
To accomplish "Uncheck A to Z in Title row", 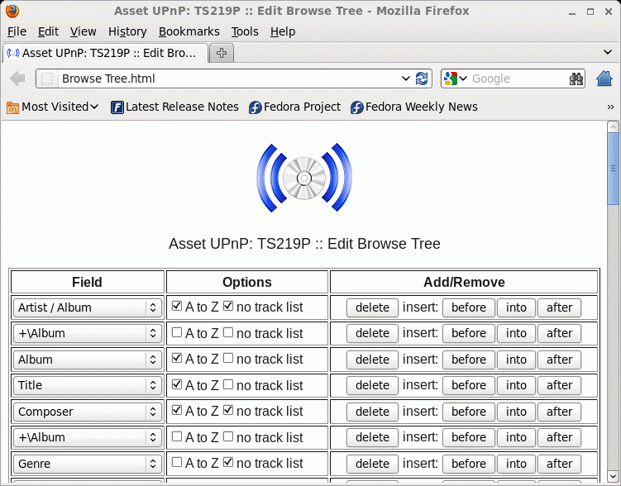I will (177, 384).
